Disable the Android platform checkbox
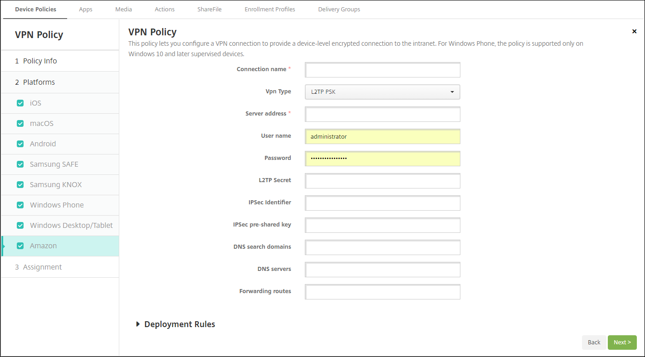Screen dimensions: 645x357 pyautogui.click(x=20, y=144)
